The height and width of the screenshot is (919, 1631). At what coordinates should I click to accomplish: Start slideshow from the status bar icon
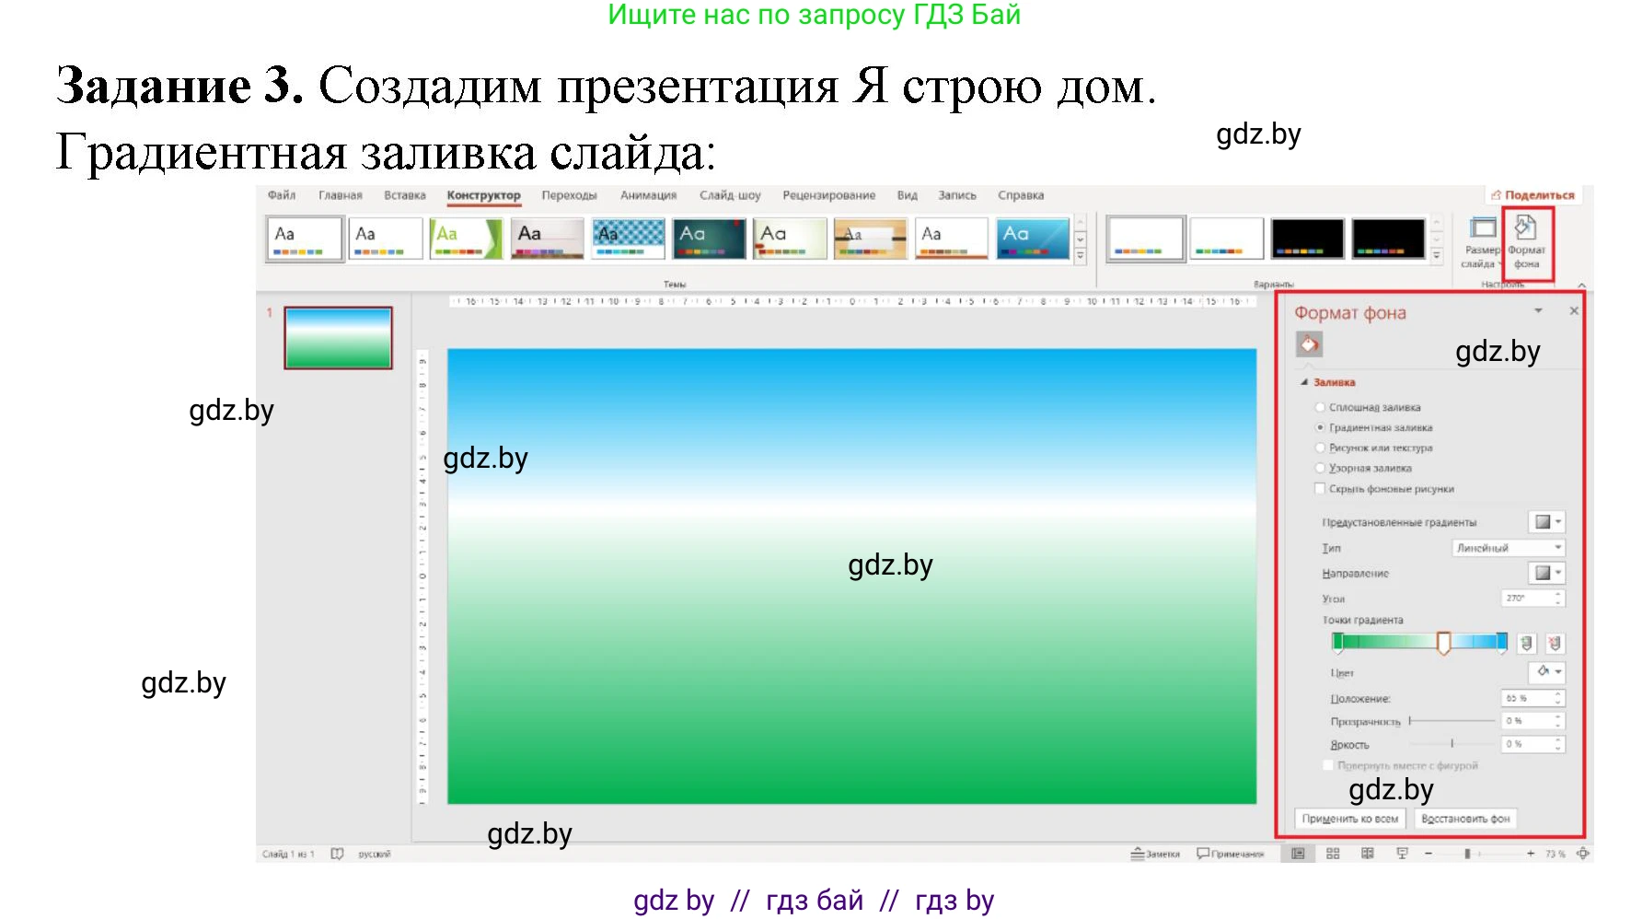[x=1403, y=854]
